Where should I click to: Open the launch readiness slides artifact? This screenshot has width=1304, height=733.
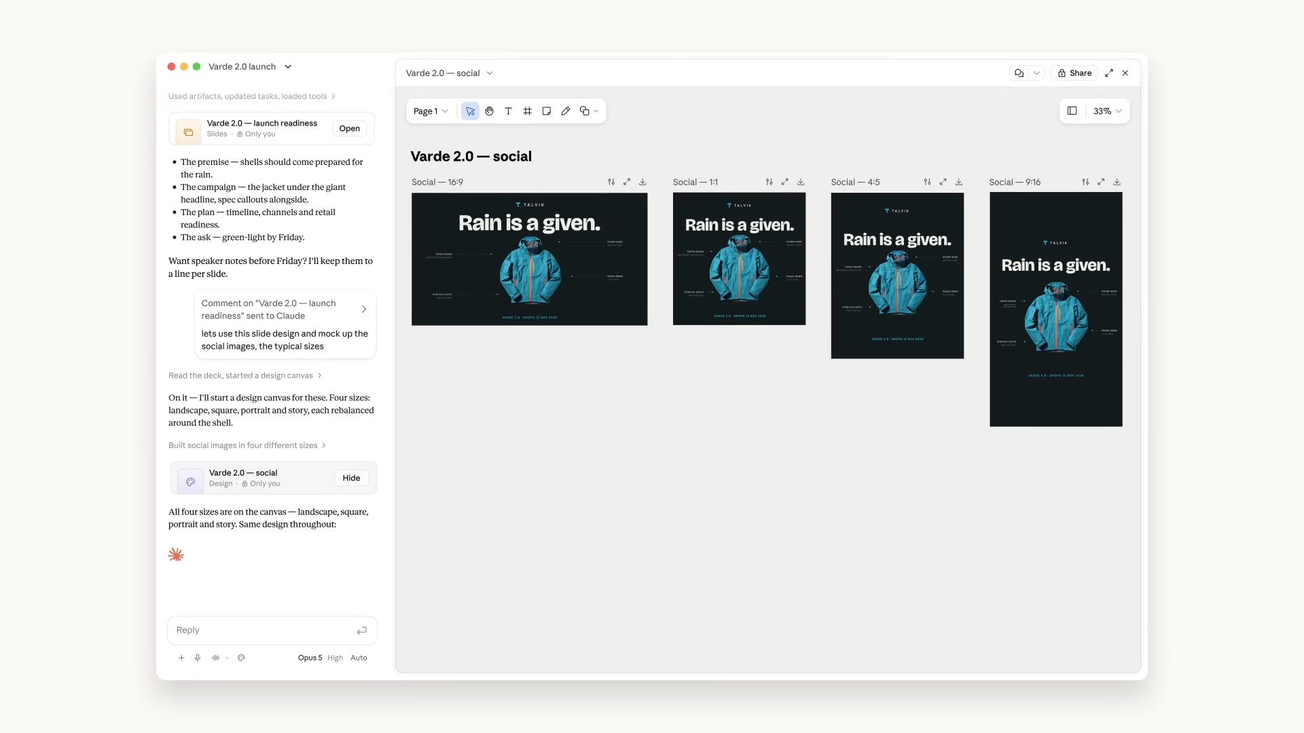pos(349,128)
